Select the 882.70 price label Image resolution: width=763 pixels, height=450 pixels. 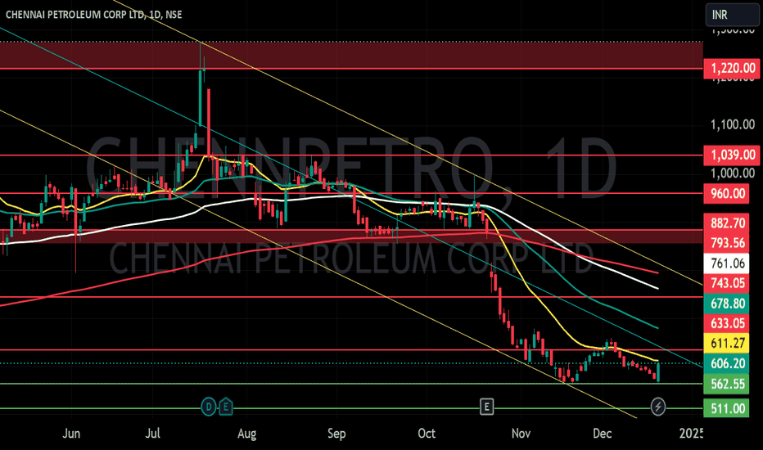coord(728,223)
